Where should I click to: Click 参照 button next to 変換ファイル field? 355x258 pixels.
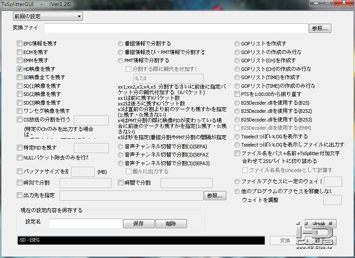click(x=320, y=29)
